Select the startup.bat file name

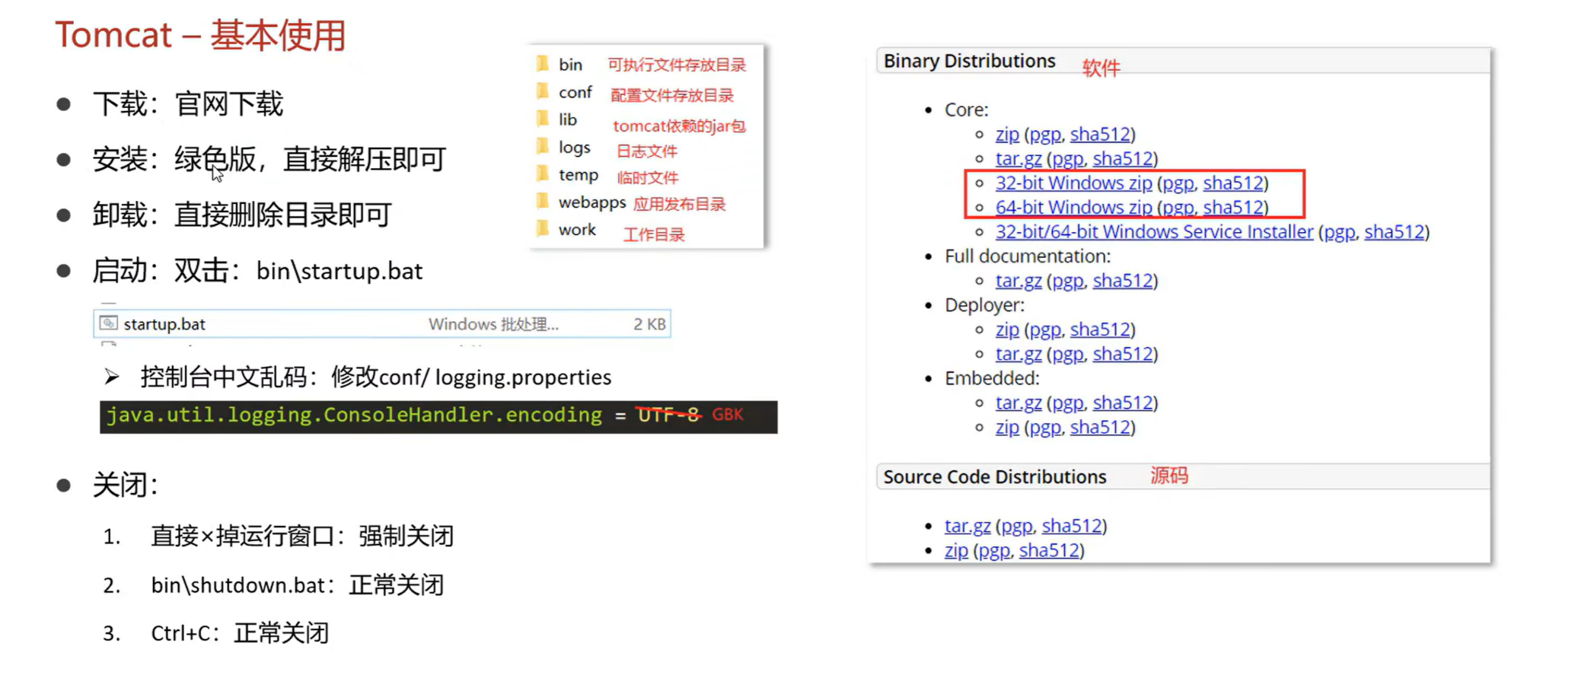[164, 324]
